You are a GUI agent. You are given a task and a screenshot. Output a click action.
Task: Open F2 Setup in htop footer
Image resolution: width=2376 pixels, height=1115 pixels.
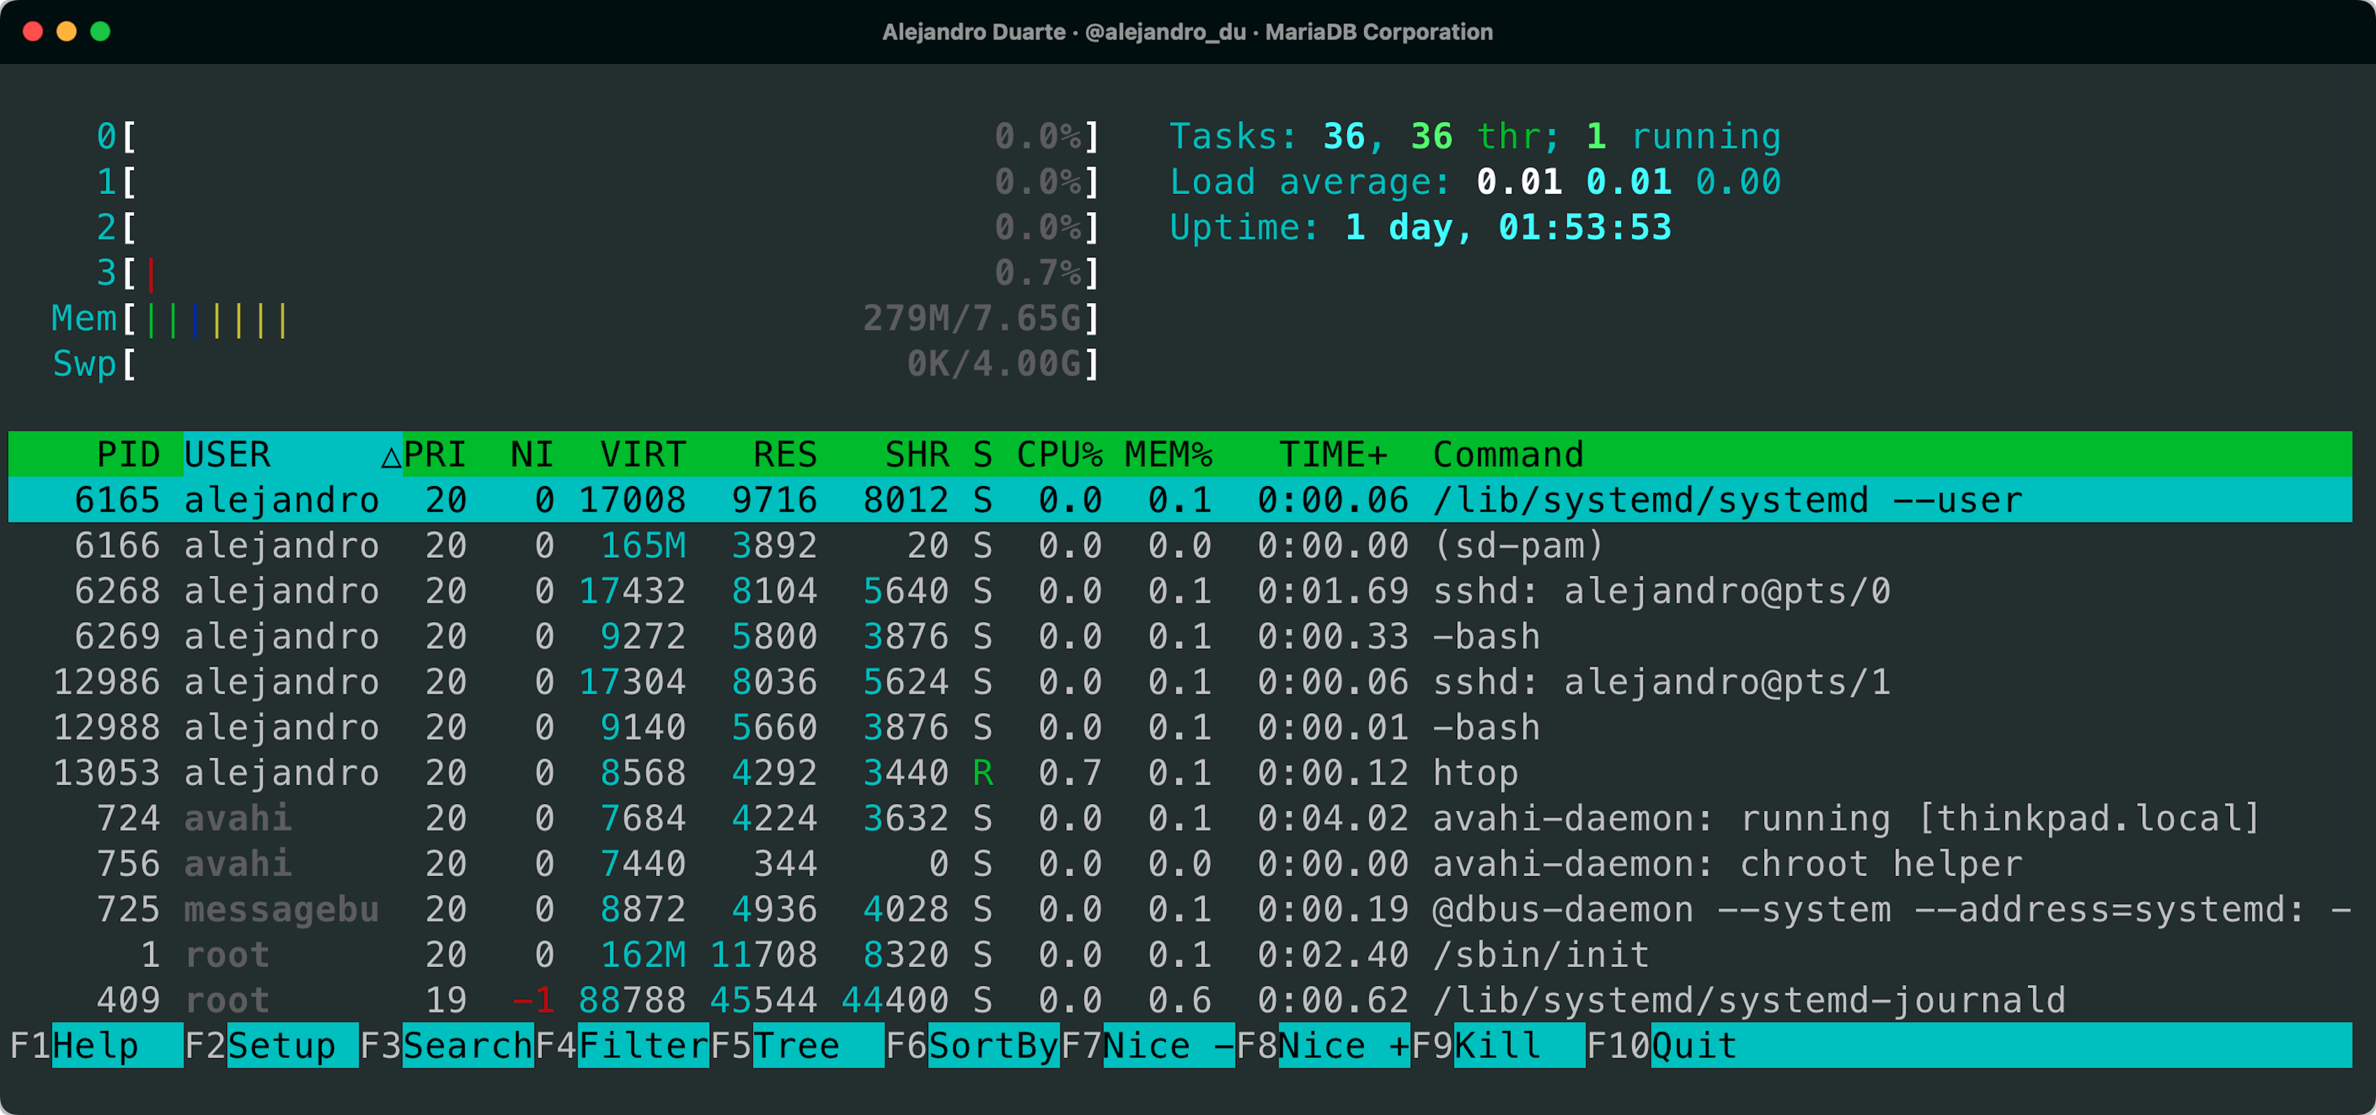pyautogui.click(x=282, y=1045)
